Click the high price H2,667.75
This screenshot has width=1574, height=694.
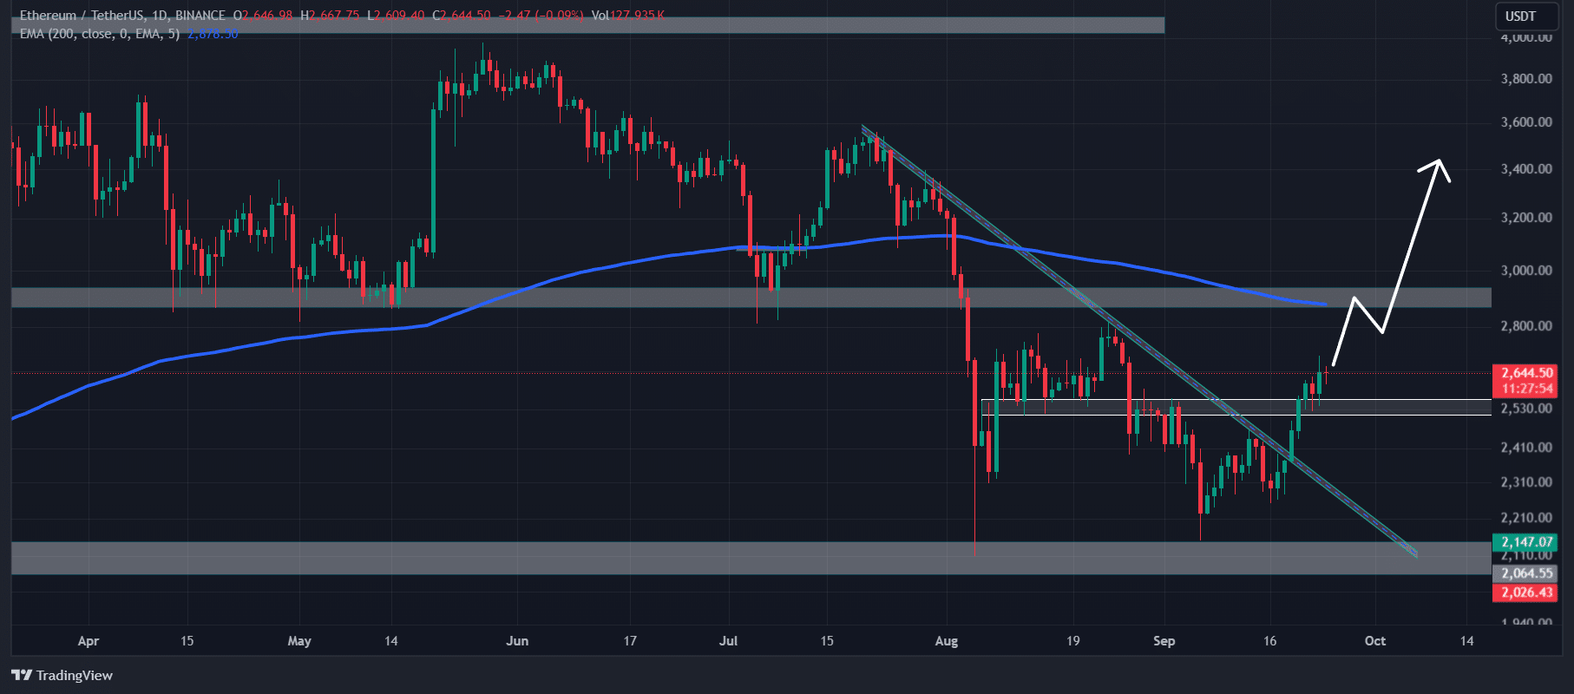(330, 16)
